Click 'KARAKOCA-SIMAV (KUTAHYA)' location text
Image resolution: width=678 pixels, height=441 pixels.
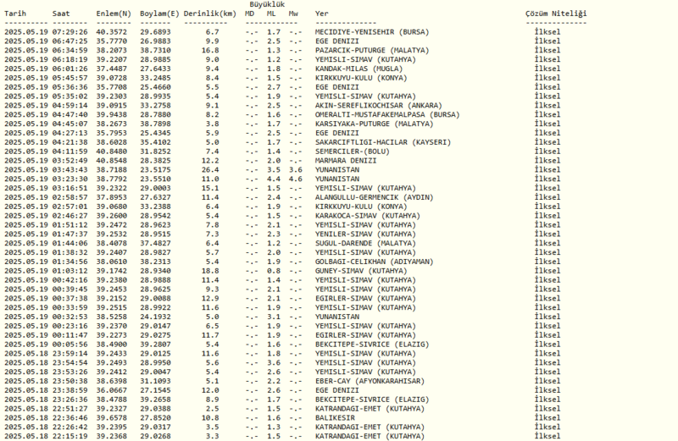(368, 216)
